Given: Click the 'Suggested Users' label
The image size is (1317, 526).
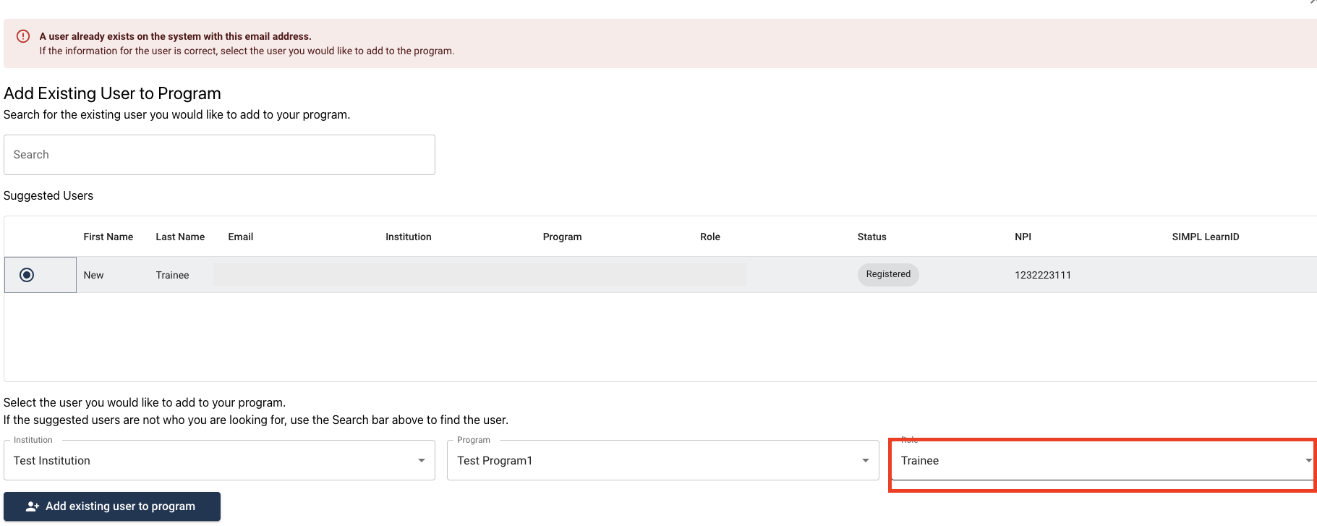Looking at the screenshot, I should point(48,196).
